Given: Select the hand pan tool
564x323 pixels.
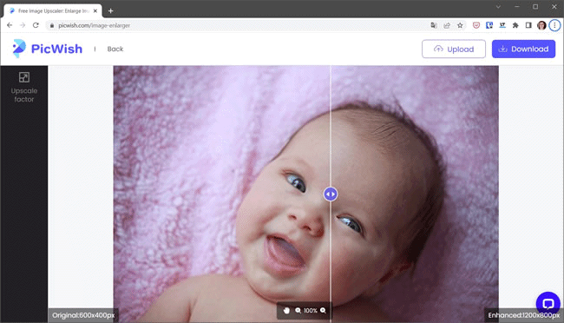Looking at the screenshot, I should click(x=286, y=310).
